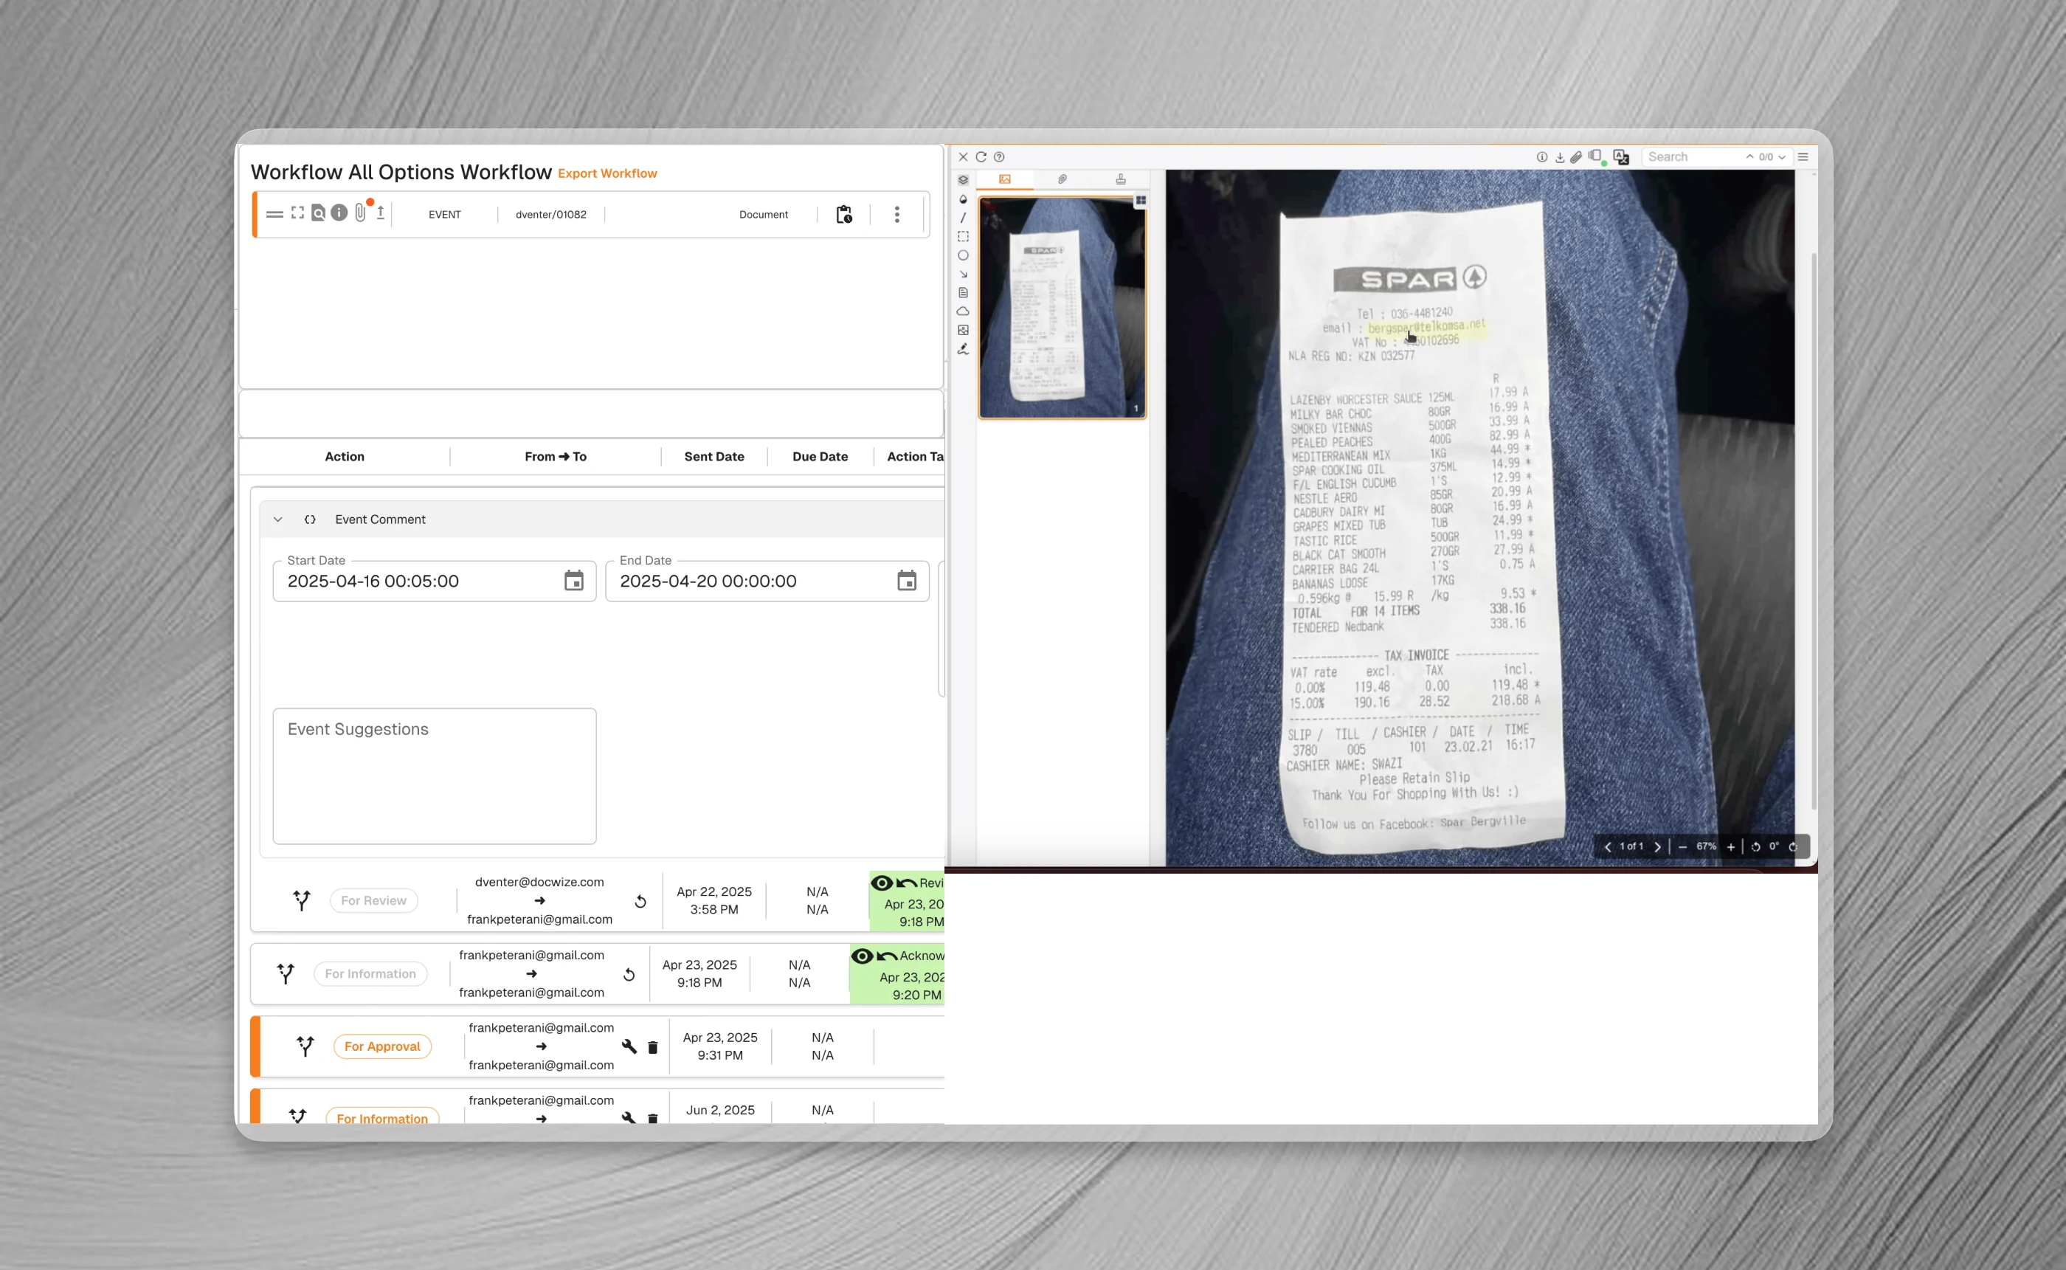Click the drag handle on the event bar
Screen dimensions: 2066x1270
pyautogui.click(x=274, y=214)
